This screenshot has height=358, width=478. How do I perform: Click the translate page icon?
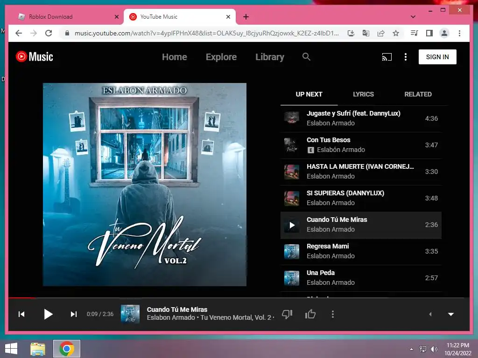366,33
